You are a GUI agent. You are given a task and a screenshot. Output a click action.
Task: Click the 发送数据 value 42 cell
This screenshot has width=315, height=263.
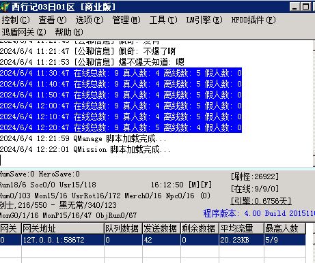[161, 240]
